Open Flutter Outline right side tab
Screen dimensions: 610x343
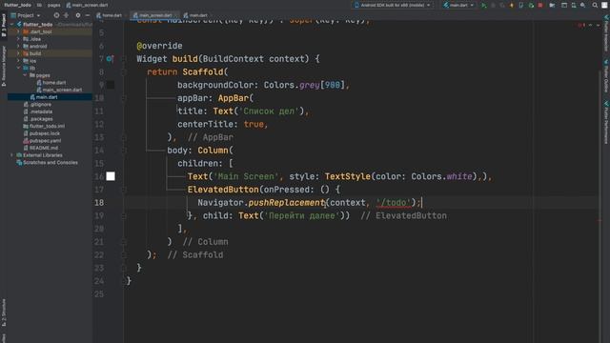[606, 75]
